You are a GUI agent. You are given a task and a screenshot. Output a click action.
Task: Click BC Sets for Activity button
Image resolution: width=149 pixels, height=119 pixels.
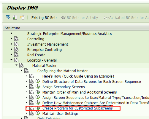click(80, 18)
